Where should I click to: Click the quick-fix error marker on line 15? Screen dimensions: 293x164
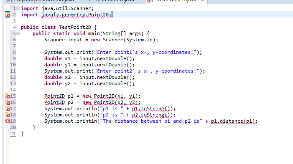8,96
